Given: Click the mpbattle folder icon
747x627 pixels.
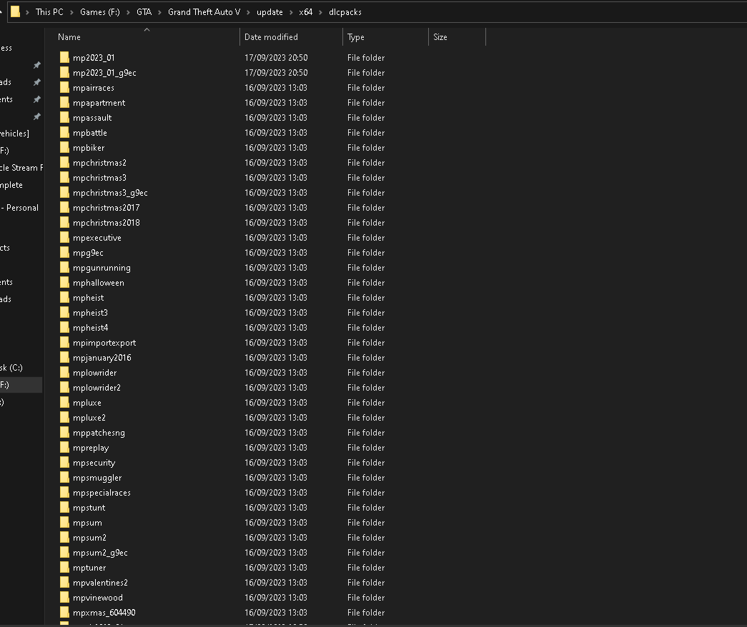Looking at the screenshot, I should [64, 132].
